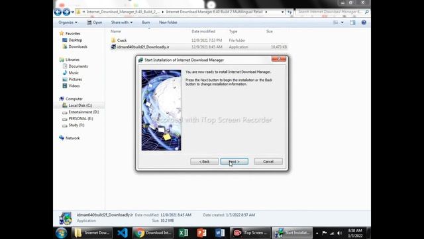Open Excel from taskbar
This screenshot has height=239, width=424.
184,233
